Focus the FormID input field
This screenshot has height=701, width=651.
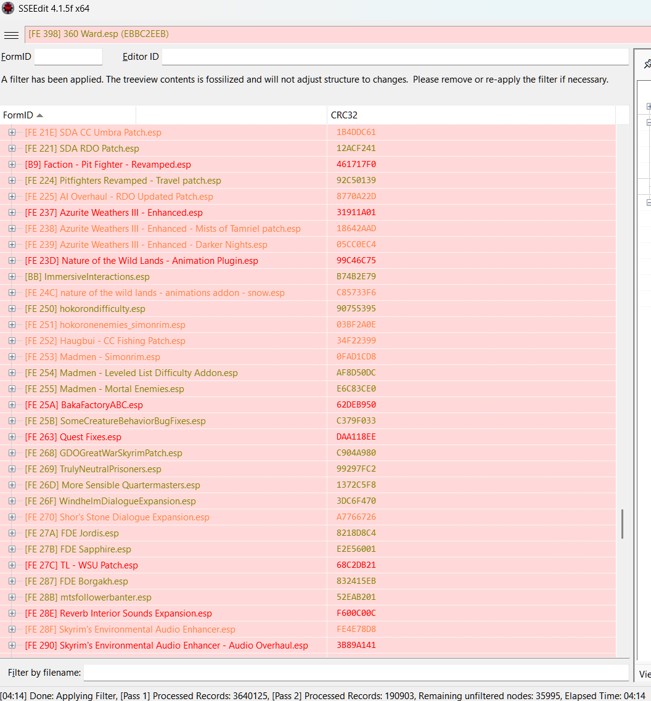[x=68, y=57]
